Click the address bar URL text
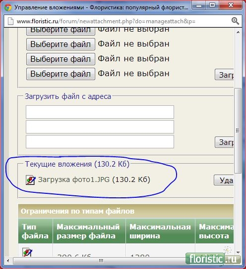This screenshot has width=246, height=269. 106,21
